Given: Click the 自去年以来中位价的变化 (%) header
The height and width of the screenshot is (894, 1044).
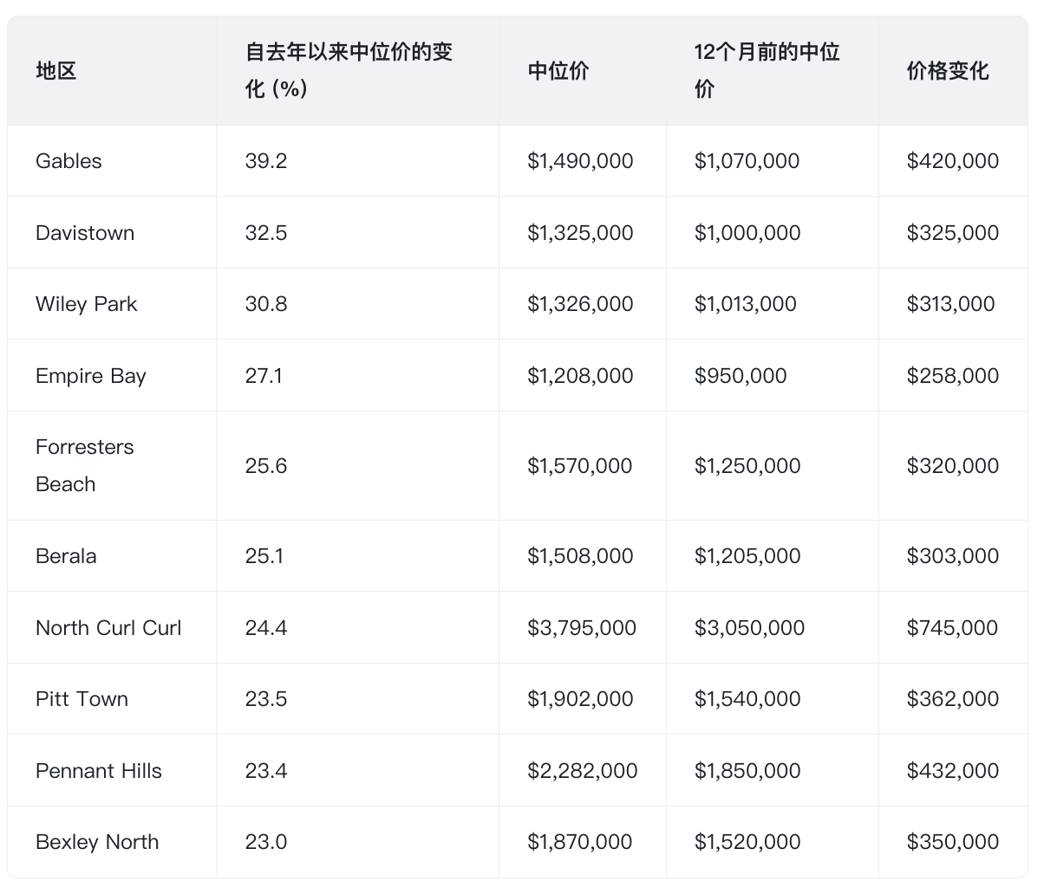Looking at the screenshot, I should (x=349, y=70).
